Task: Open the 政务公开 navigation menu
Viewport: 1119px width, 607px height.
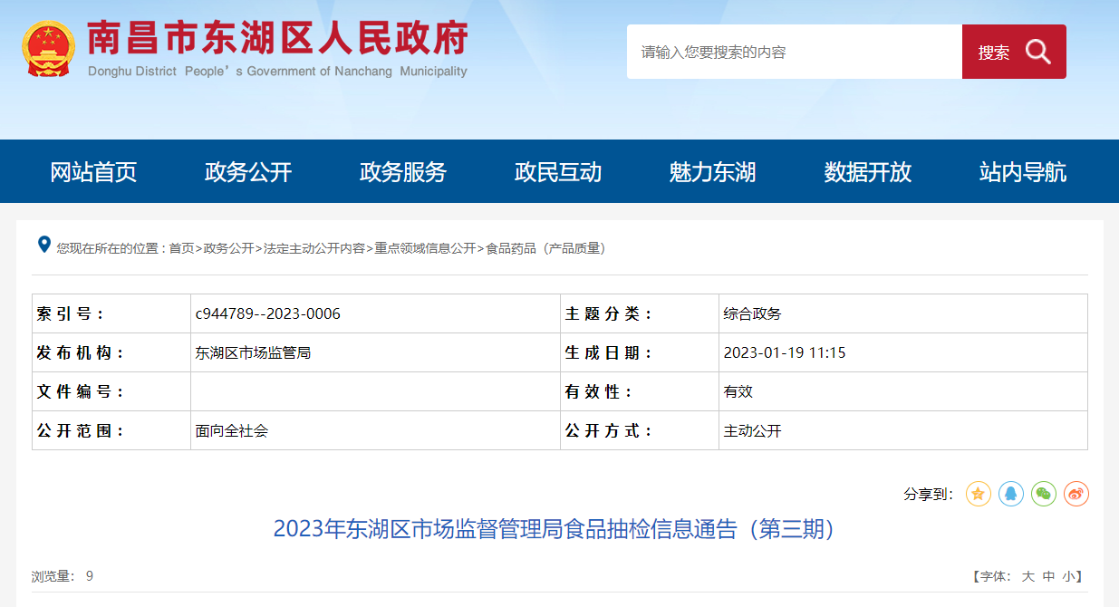Action: [248, 172]
